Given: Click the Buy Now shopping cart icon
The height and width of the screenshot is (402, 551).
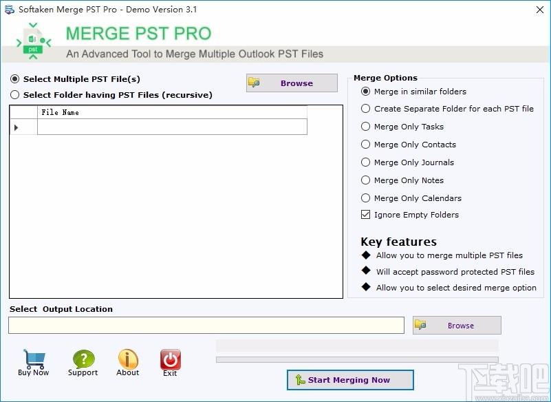Looking at the screenshot, I should click(34, 359).
